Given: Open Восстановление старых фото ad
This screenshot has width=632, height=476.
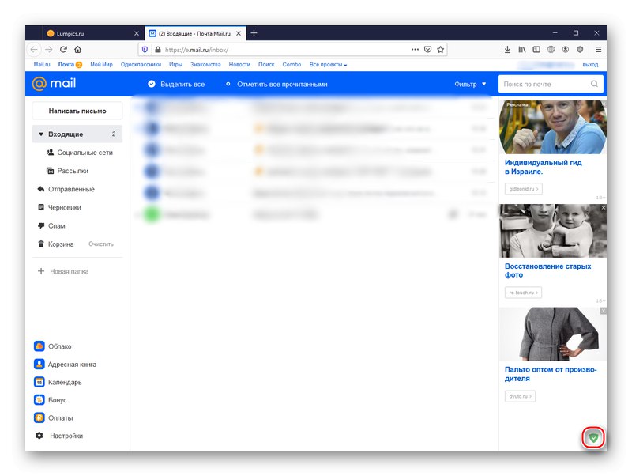Looking at the screenshot, I should tap(547, 270).
